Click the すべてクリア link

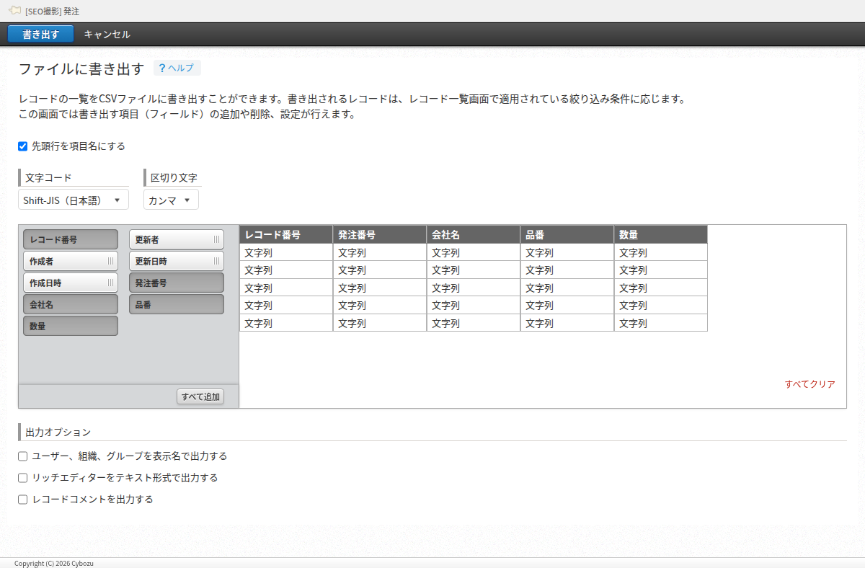(810, 384)
